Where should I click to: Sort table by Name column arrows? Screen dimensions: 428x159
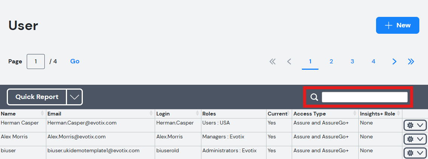42,114
